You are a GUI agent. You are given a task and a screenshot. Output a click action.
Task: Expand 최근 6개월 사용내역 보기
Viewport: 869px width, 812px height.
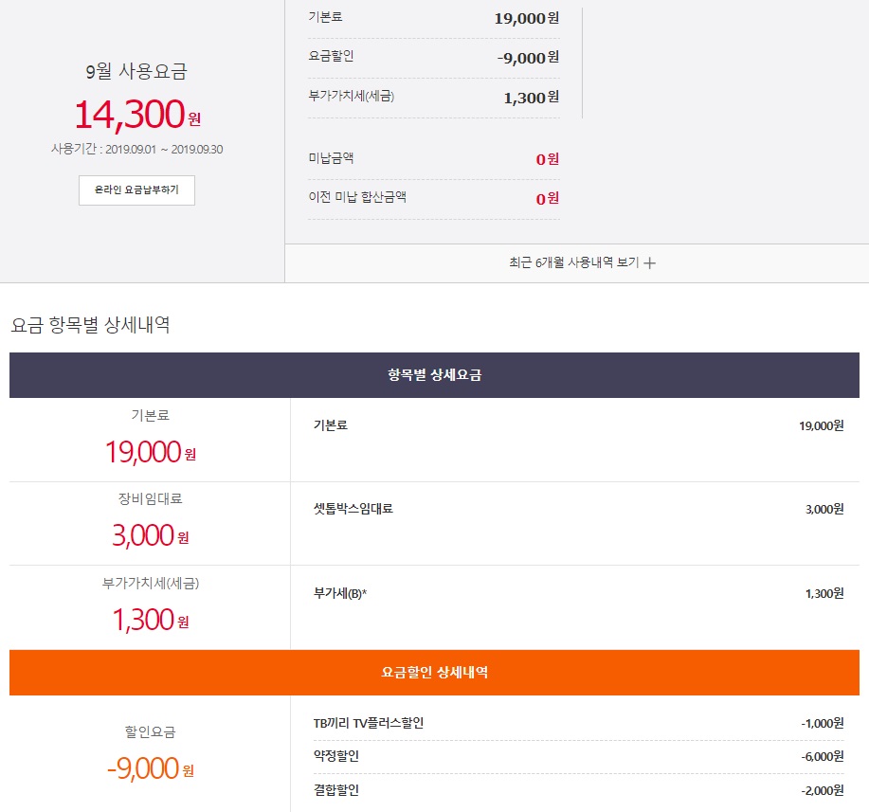pyautogui.click(x=574, y=262)
